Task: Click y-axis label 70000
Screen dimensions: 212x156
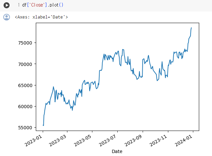Action: pos(25,64)
